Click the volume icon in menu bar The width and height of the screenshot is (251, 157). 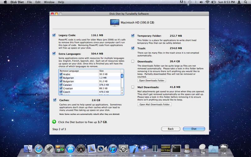click(x=201, y=2)
